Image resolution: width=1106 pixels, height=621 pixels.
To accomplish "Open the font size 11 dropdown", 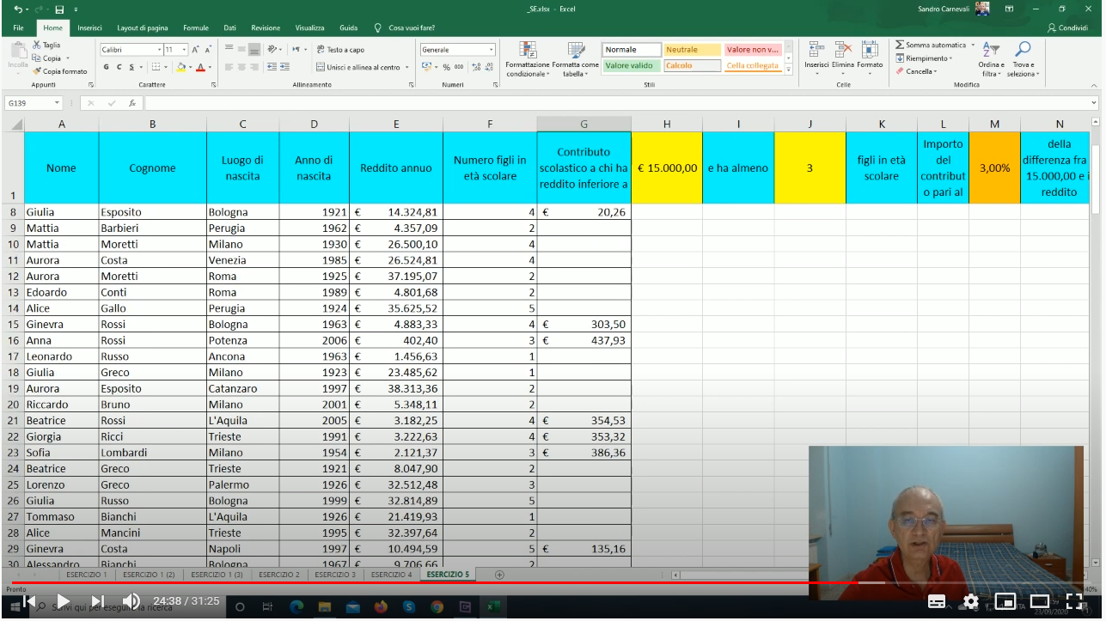I will tap(184, 50).
